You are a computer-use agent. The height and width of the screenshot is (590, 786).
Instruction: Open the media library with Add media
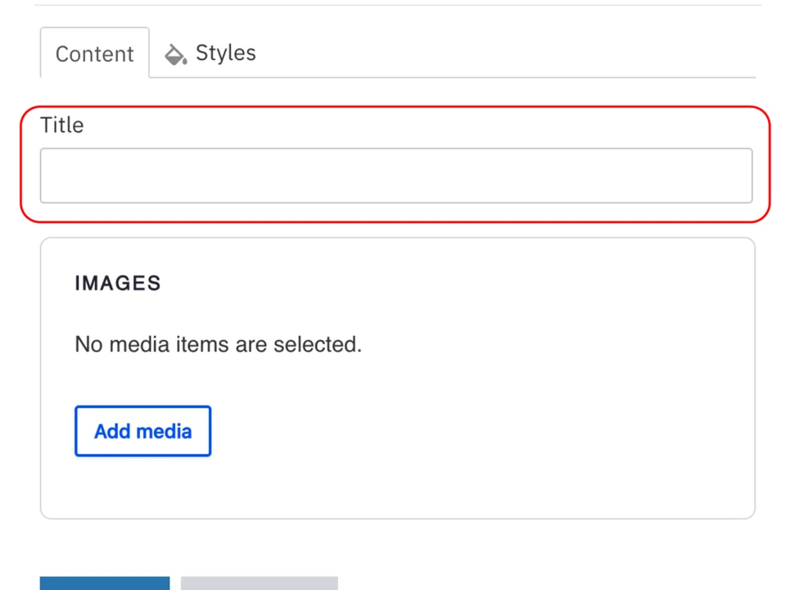tap(142, 431)
